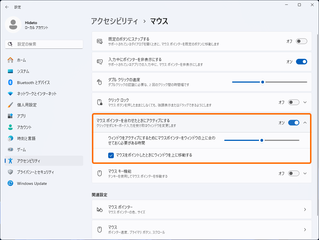Open マウス under 関連設定
319x240 pixels.
tap(202, 229)
